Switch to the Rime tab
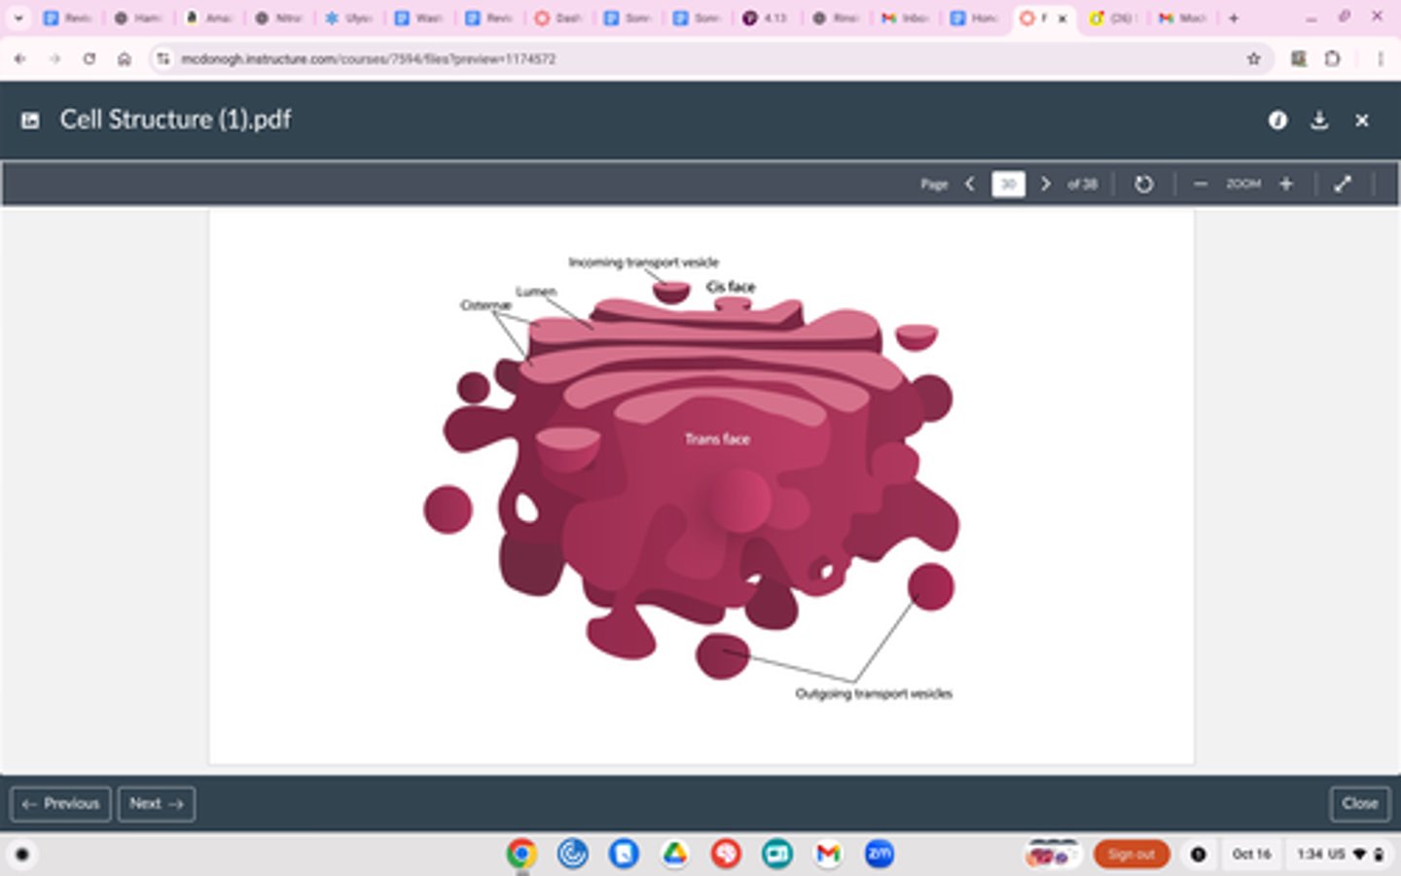 (837, 18)
